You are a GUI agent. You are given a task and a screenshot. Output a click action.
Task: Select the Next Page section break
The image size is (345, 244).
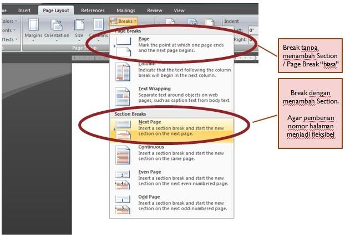(x=171, y=128)
